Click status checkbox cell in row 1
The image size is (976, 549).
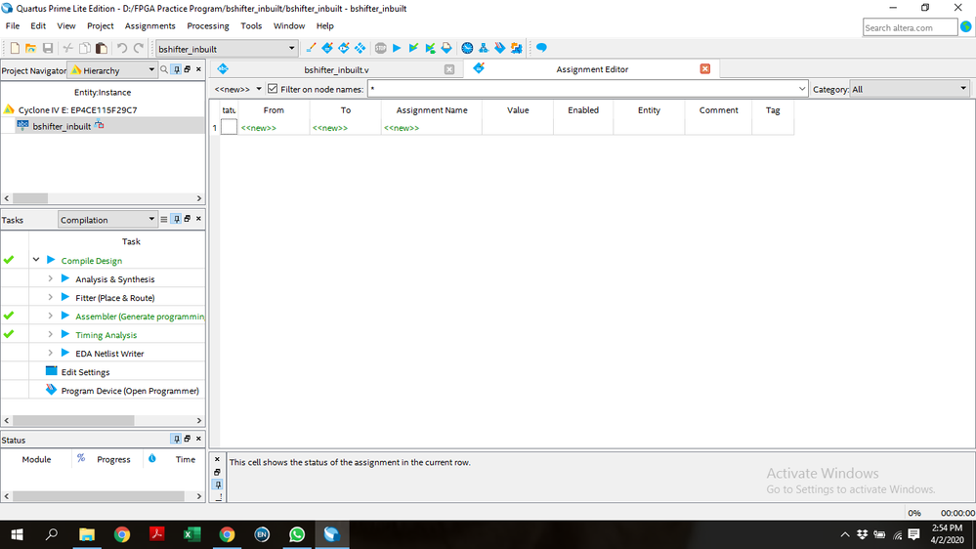(229, 127)
